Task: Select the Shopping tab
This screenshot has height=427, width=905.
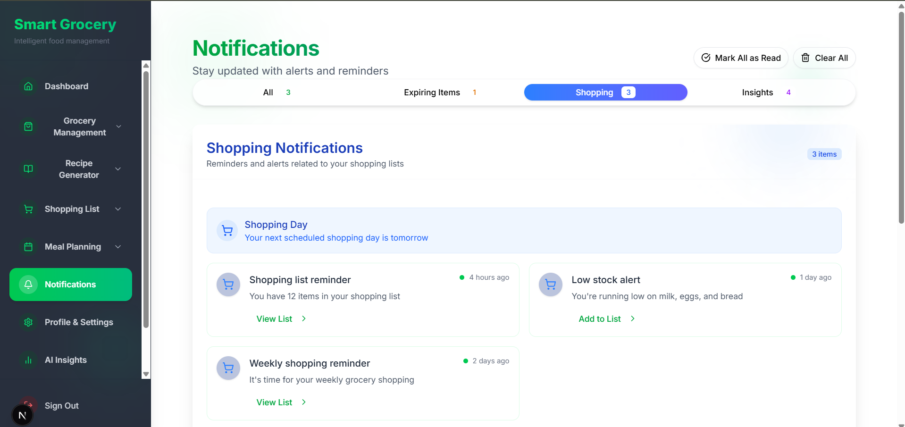Action: pyautogui.click(x=605, y=92)
